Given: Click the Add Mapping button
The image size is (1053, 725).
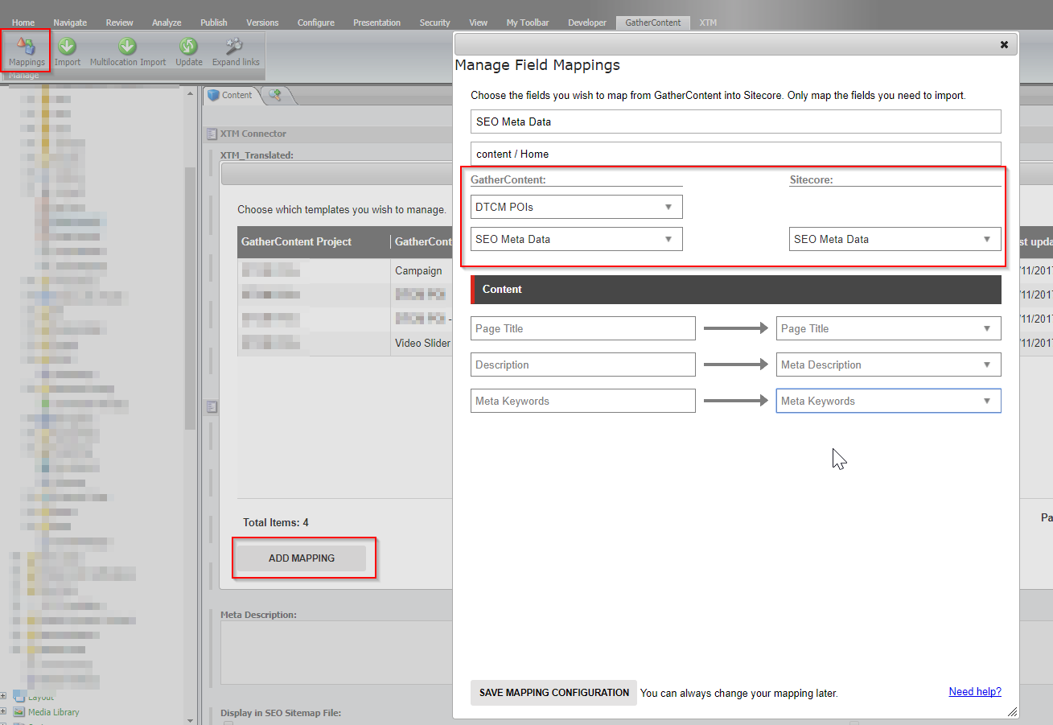Looking at the screenshot, I should coord(302,558).
